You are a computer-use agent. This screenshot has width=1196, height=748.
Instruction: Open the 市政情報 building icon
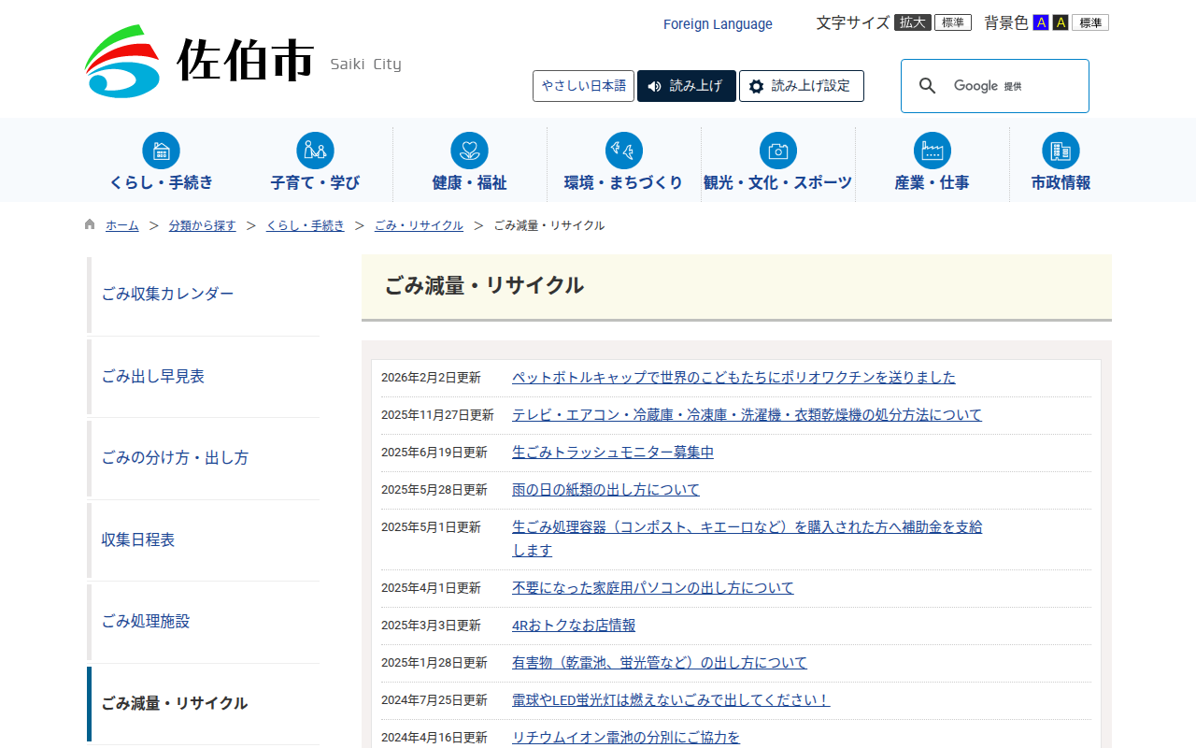[x=1061, y=151]
